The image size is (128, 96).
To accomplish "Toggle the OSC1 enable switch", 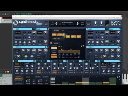I will click(14, 29).
